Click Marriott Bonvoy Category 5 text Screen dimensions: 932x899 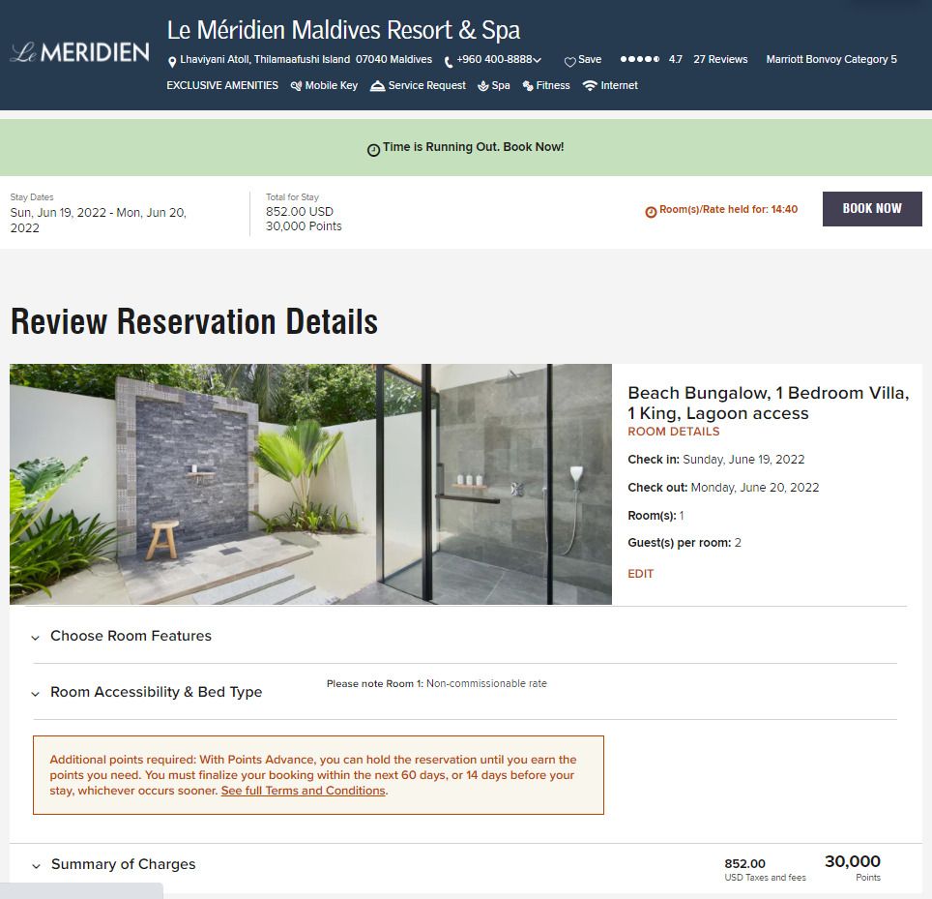click(x=830, y=59)
